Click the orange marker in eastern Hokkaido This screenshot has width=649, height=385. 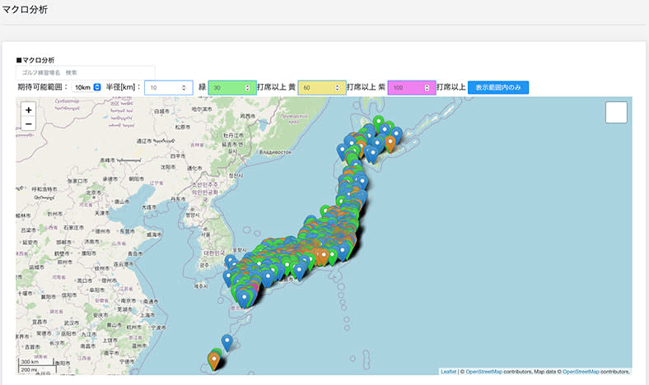[390, 143]
